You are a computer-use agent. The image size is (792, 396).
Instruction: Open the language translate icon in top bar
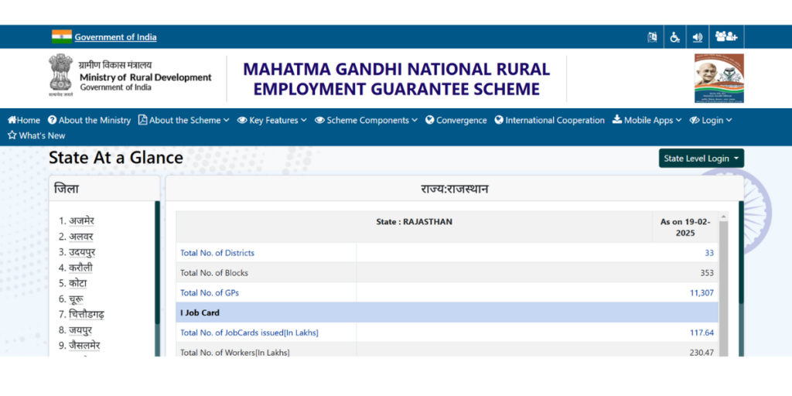pos(652,37)
